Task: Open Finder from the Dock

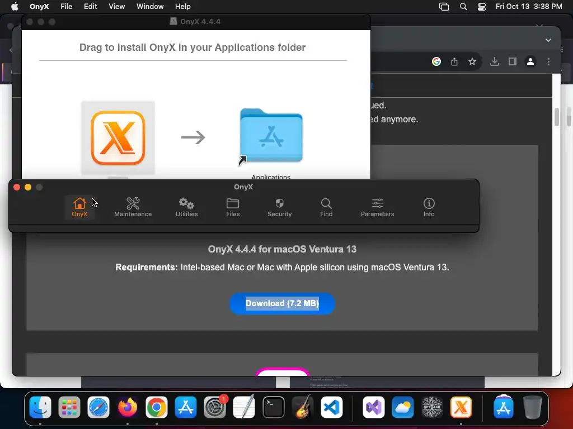Action: coord(40,407)
